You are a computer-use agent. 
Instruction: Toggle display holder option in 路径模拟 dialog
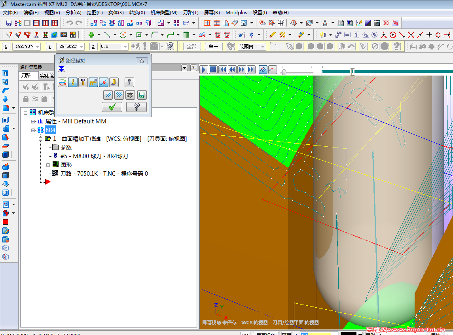(x=83, y=82)
